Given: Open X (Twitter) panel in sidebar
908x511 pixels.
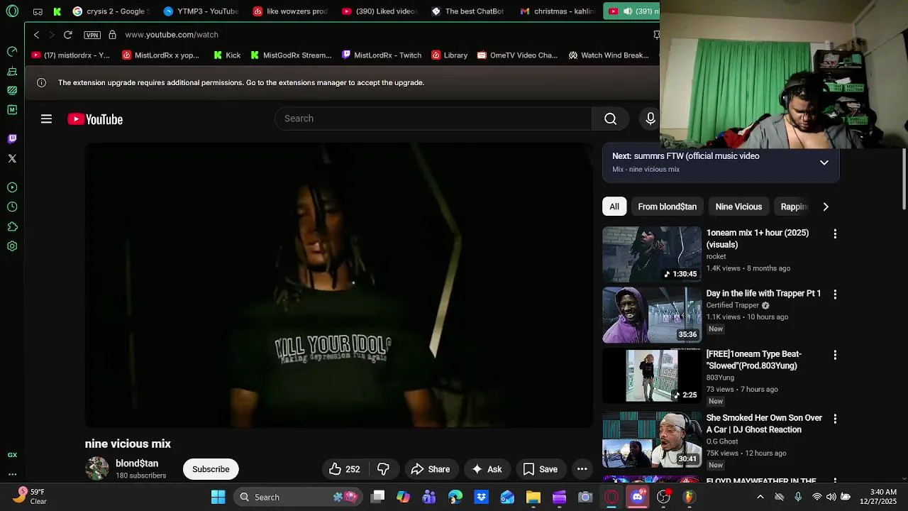Looking at the screenshot, I should (x=12, y=158).
